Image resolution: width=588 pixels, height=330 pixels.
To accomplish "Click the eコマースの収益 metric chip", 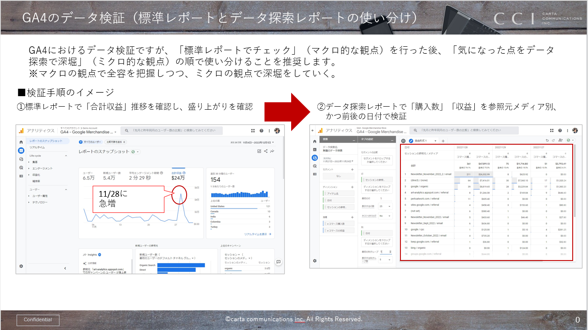I will (x=338, y=230).
